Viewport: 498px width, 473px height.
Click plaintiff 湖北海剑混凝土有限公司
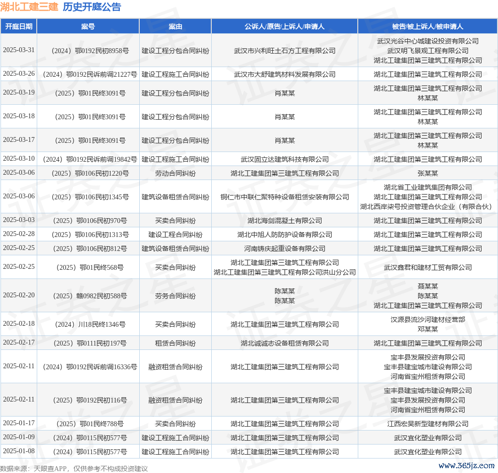[x=285, y=221]
